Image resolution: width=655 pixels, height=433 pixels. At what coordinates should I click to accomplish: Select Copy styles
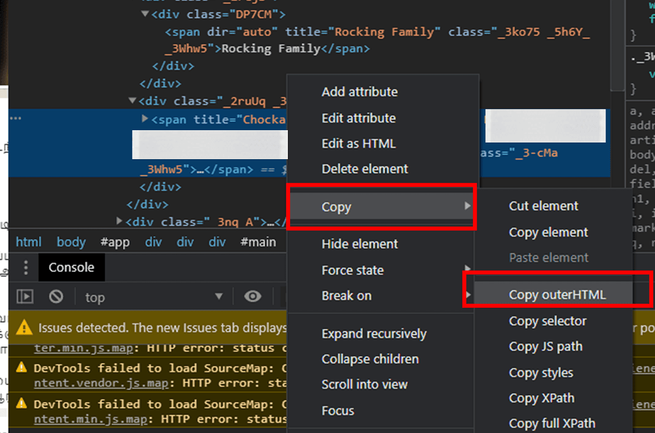click(x=540, y=373)
